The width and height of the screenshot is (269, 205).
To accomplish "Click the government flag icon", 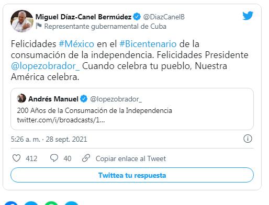I will click(x=39, y=26).
